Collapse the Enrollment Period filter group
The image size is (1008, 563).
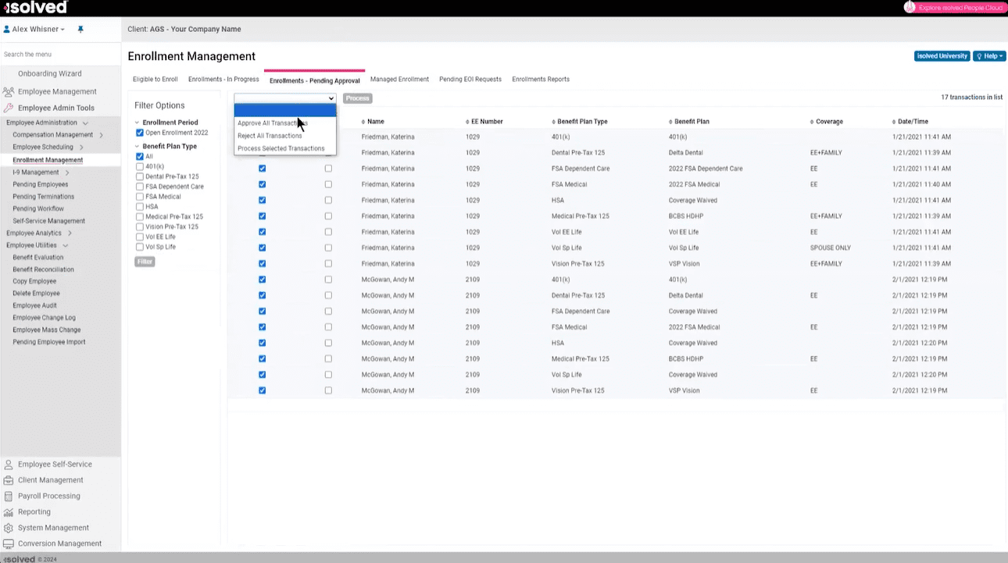[x=138, y=123]
